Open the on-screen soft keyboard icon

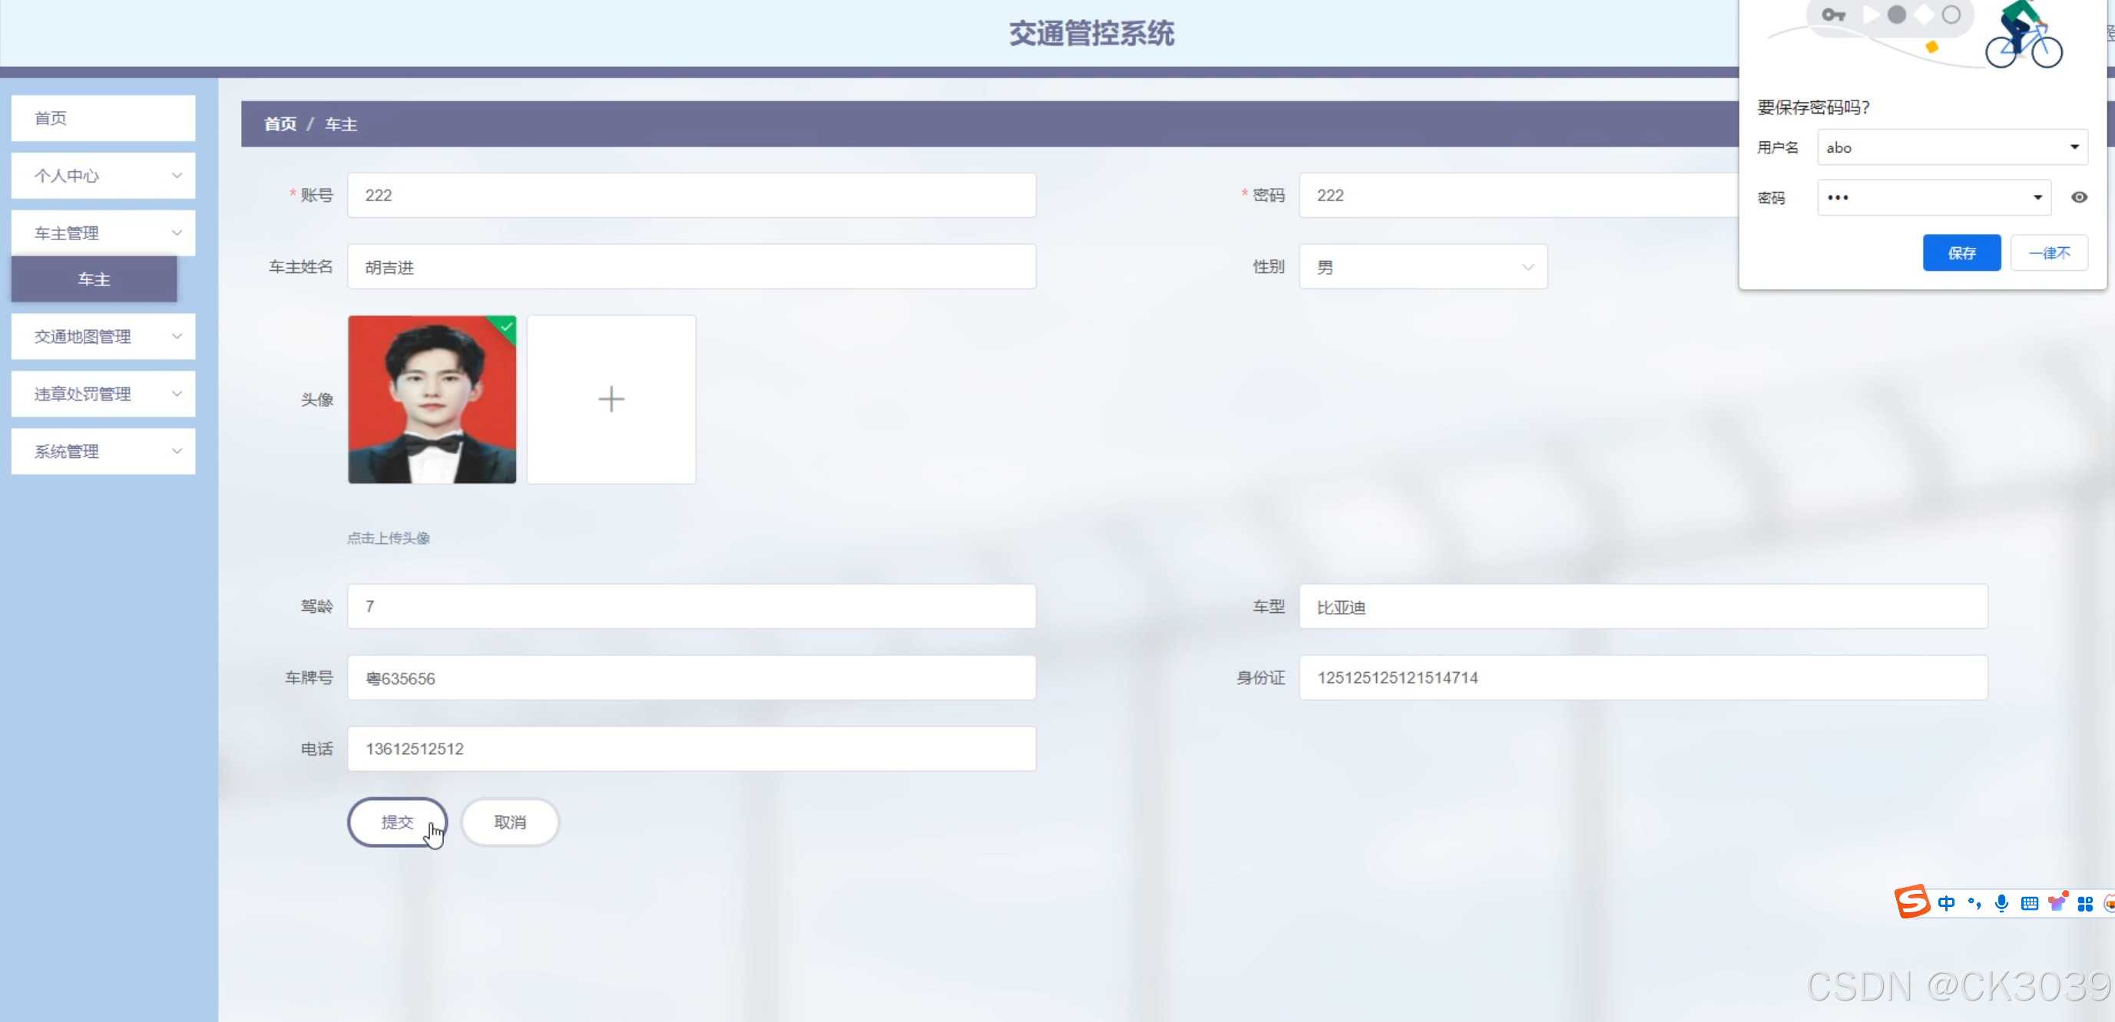tap(2030, 903)
